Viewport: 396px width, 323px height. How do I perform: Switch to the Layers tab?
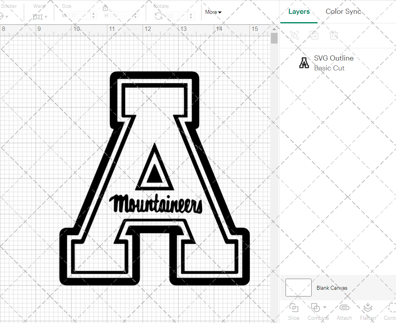pos(299,11)
